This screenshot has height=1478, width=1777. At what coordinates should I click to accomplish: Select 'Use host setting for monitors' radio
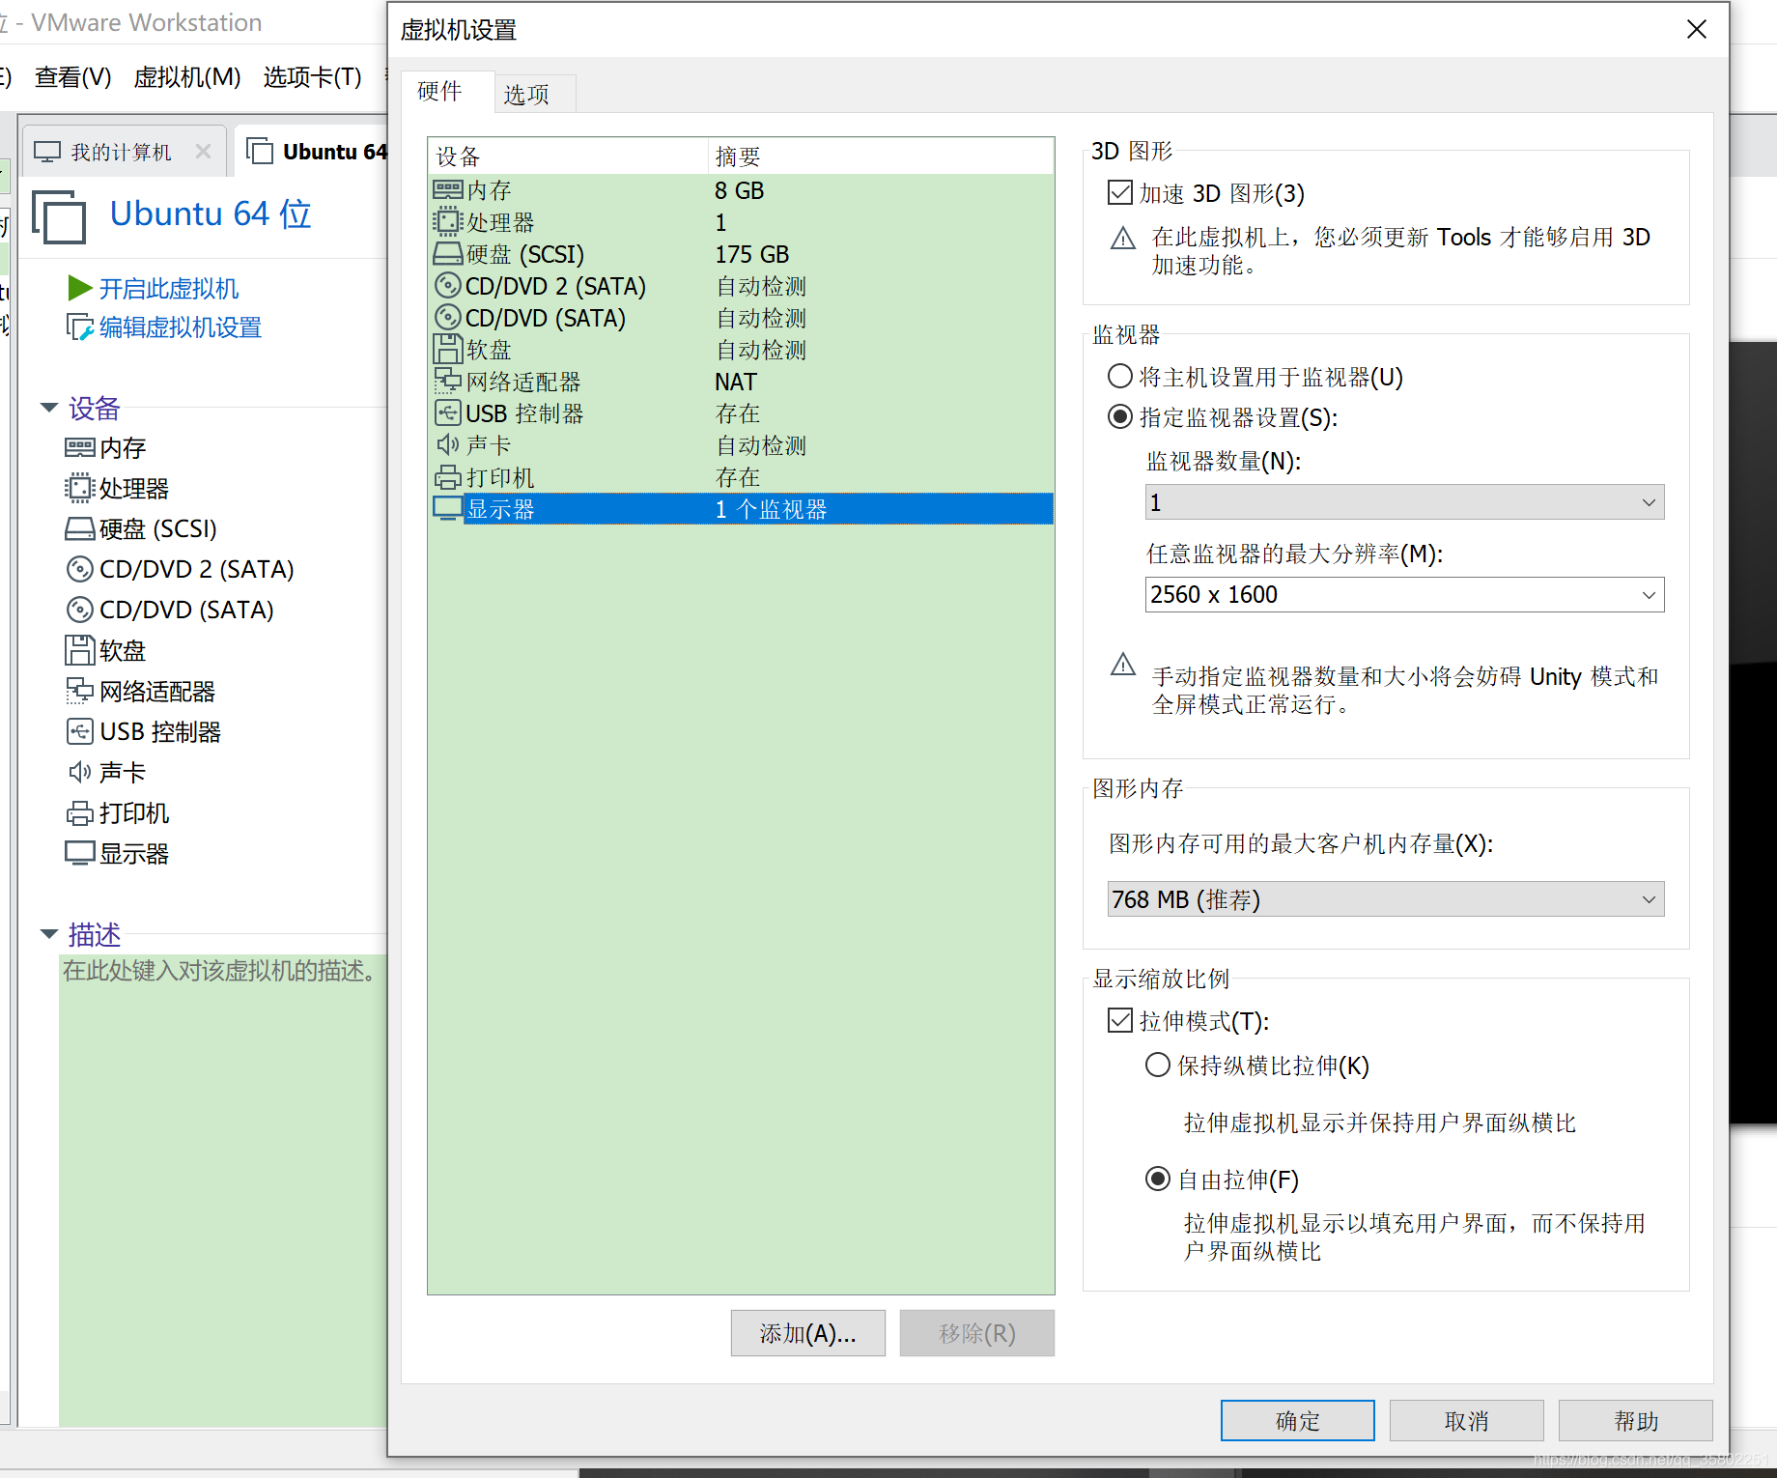click(x=1120, y=376)
